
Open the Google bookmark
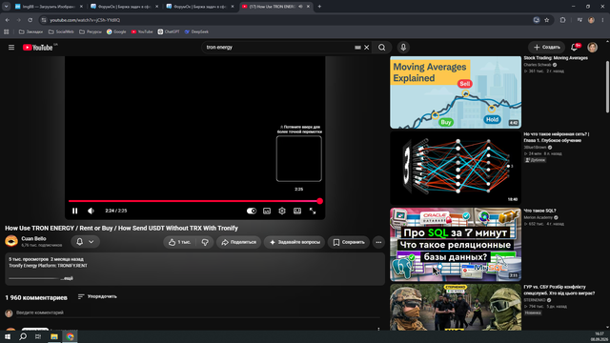click(x=116, y=31)
